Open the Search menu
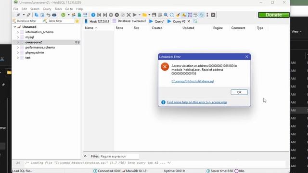This screenshot has height=173, width=308. tap(35, 9)
